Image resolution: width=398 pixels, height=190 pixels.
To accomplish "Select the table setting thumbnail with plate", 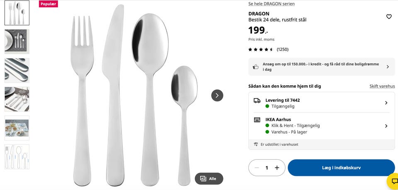I will [x=17, y=41].
